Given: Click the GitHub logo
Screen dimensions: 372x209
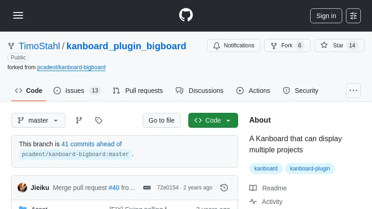Looking at the screenshot, I should pos(186,15).
